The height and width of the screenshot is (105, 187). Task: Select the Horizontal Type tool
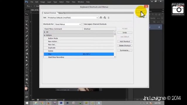[27, 68]
